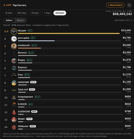134x139 pixels.
Task: Click the NEW badge next to 42484248
Action: pos(34,111)
